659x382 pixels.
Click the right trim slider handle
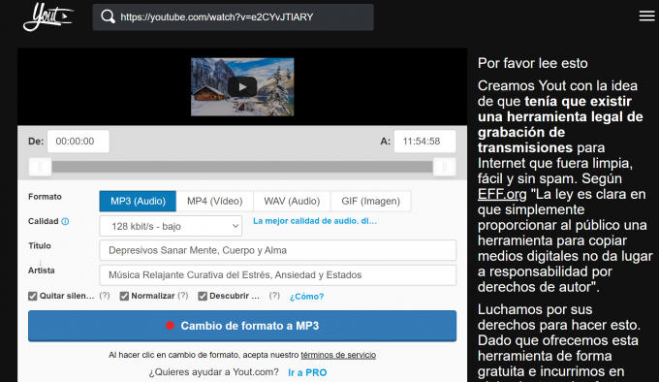pos(445,167)
